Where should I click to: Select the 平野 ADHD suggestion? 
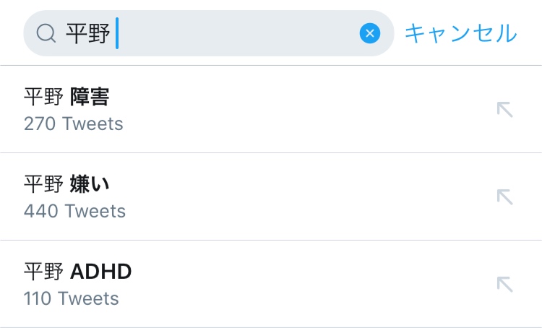271,284
